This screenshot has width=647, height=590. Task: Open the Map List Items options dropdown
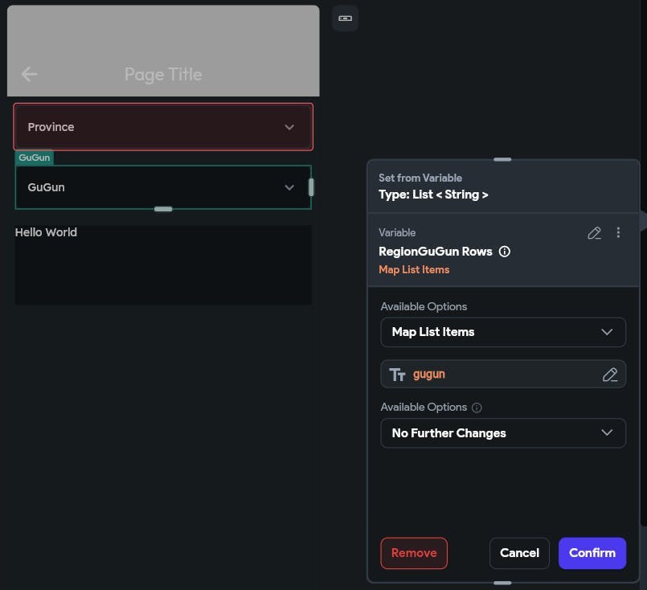pyautogui.click(x=503, y=332)
